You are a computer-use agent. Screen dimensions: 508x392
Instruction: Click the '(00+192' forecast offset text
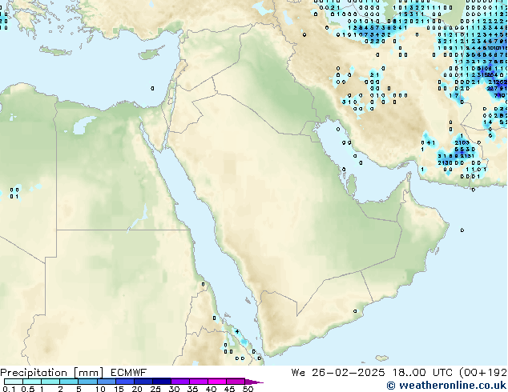click(x=483, y=373)
